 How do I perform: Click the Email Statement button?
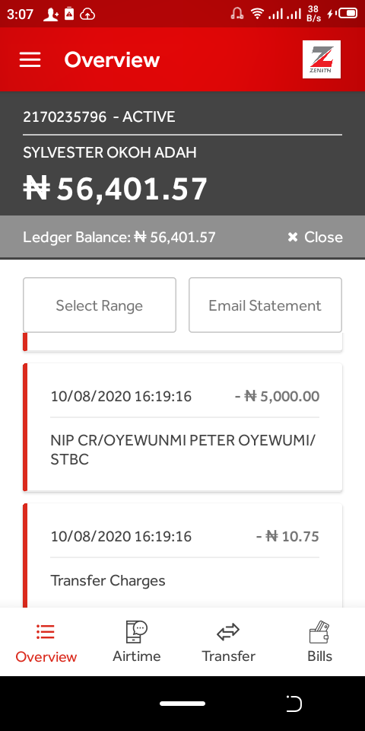pyautogui.click(x=265, y=305)
